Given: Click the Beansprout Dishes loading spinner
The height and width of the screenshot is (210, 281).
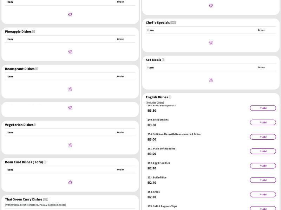Looking at the screenshot, I should 70,89.
